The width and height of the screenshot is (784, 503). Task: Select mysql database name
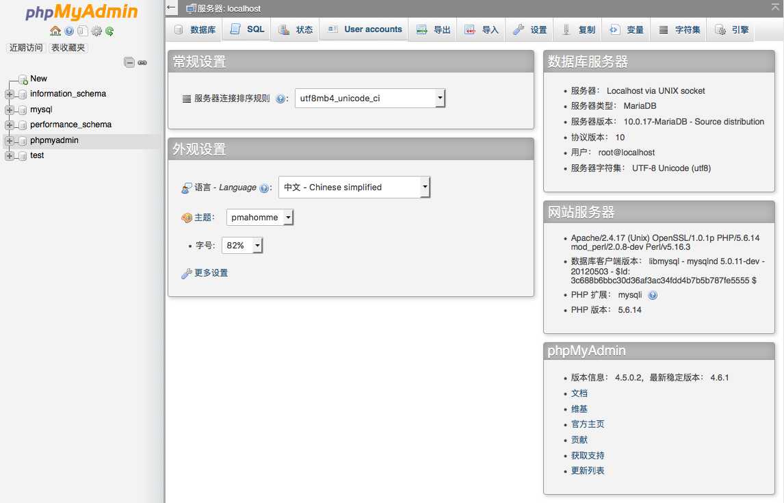click(x=41, y=109)
